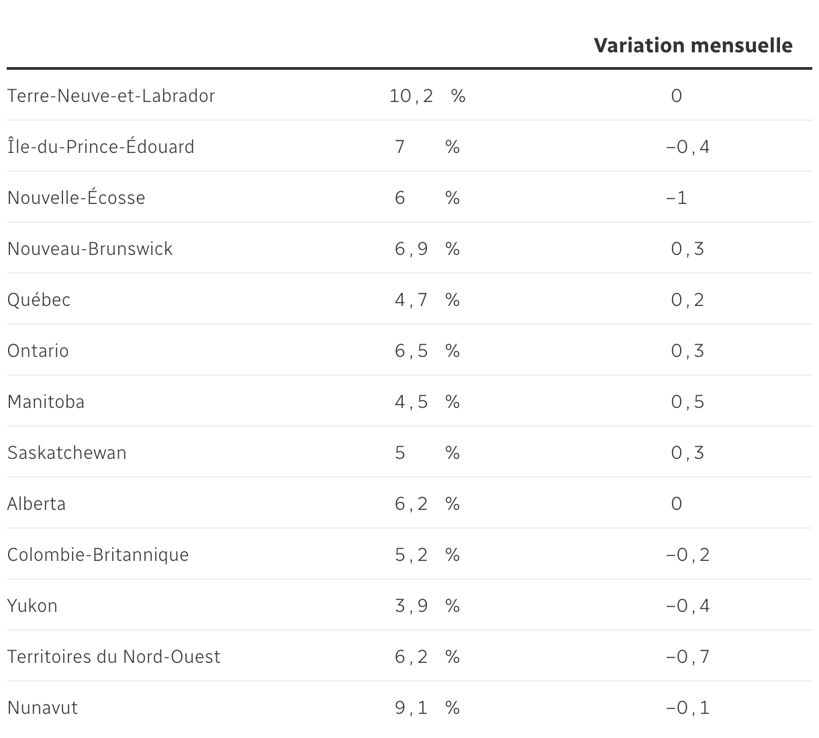Select the Terre-Neuve-et-Labrador row label
819x738 pixels.
[111, 96]
